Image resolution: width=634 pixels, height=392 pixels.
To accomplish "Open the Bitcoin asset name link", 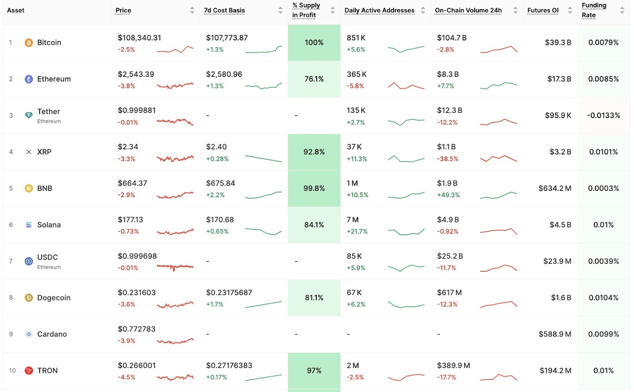I will point(49,42).
